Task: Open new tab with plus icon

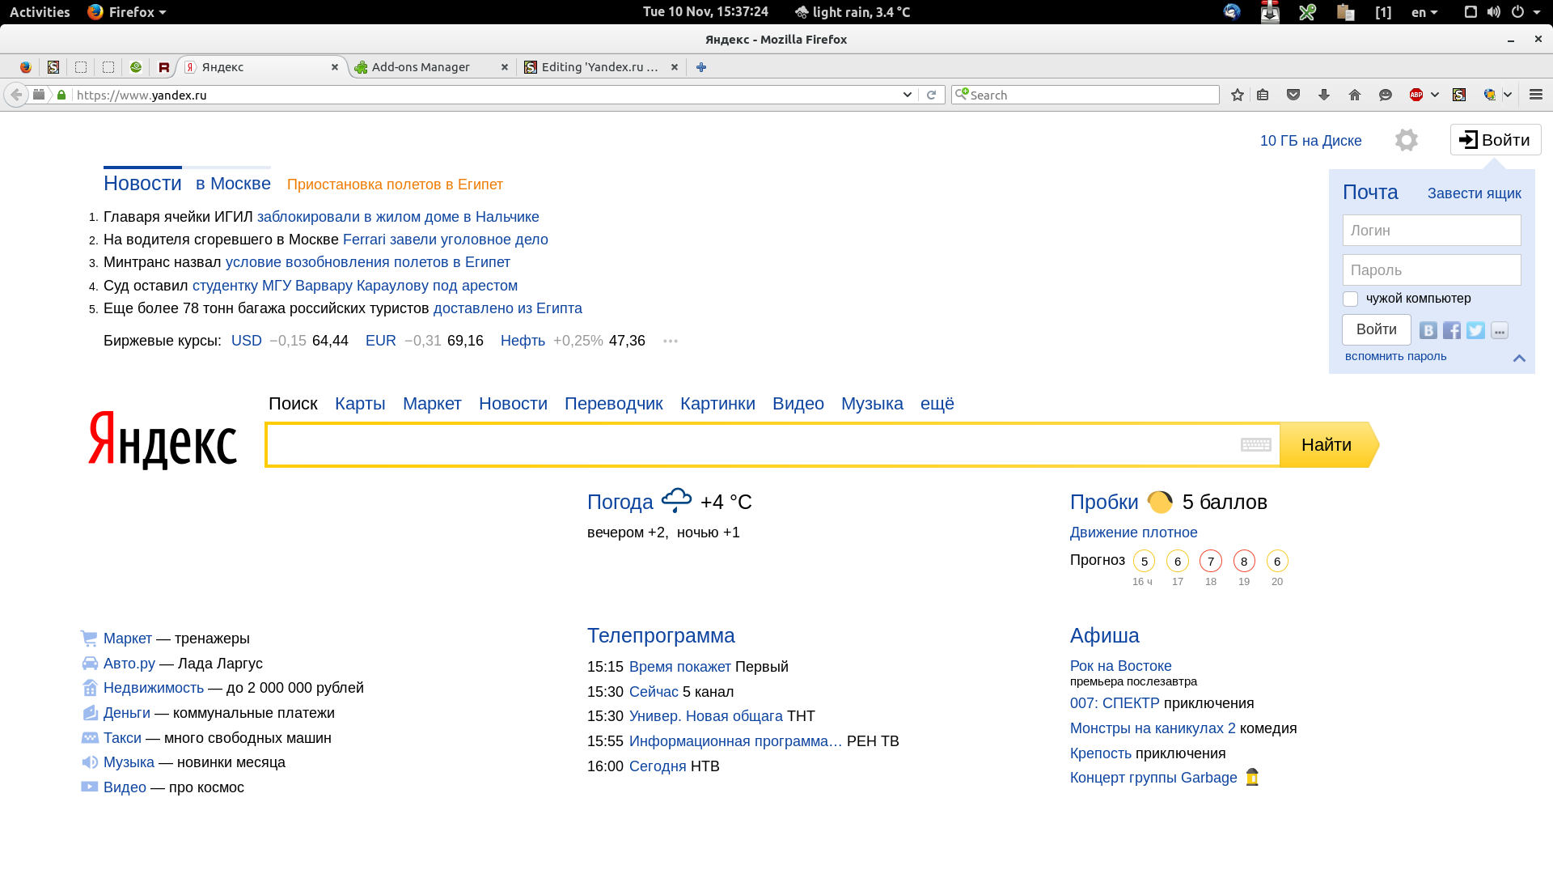Action: coord(701,67)
